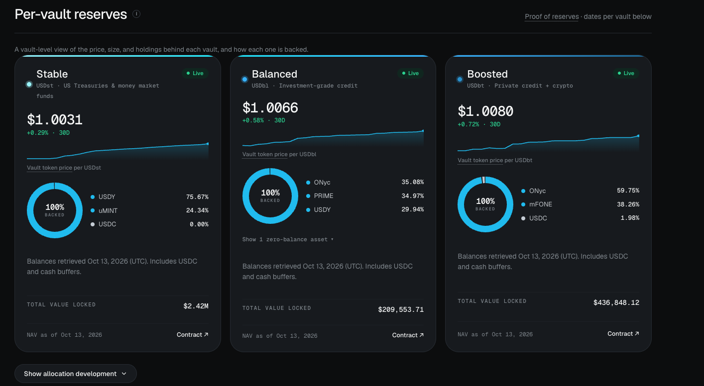Click the Stable total value locked $2.42M

pyautogui.click(x=196, y=306)
